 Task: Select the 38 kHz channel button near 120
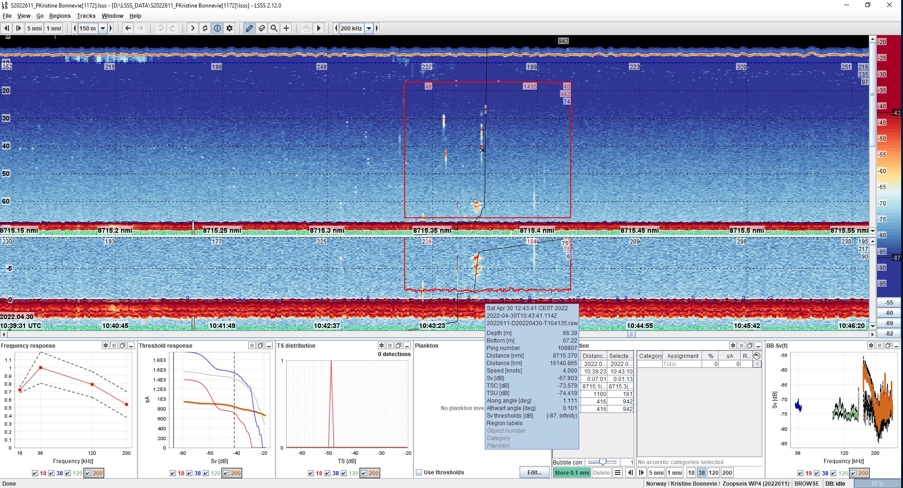pyautogui.click(x=701, y=473)
